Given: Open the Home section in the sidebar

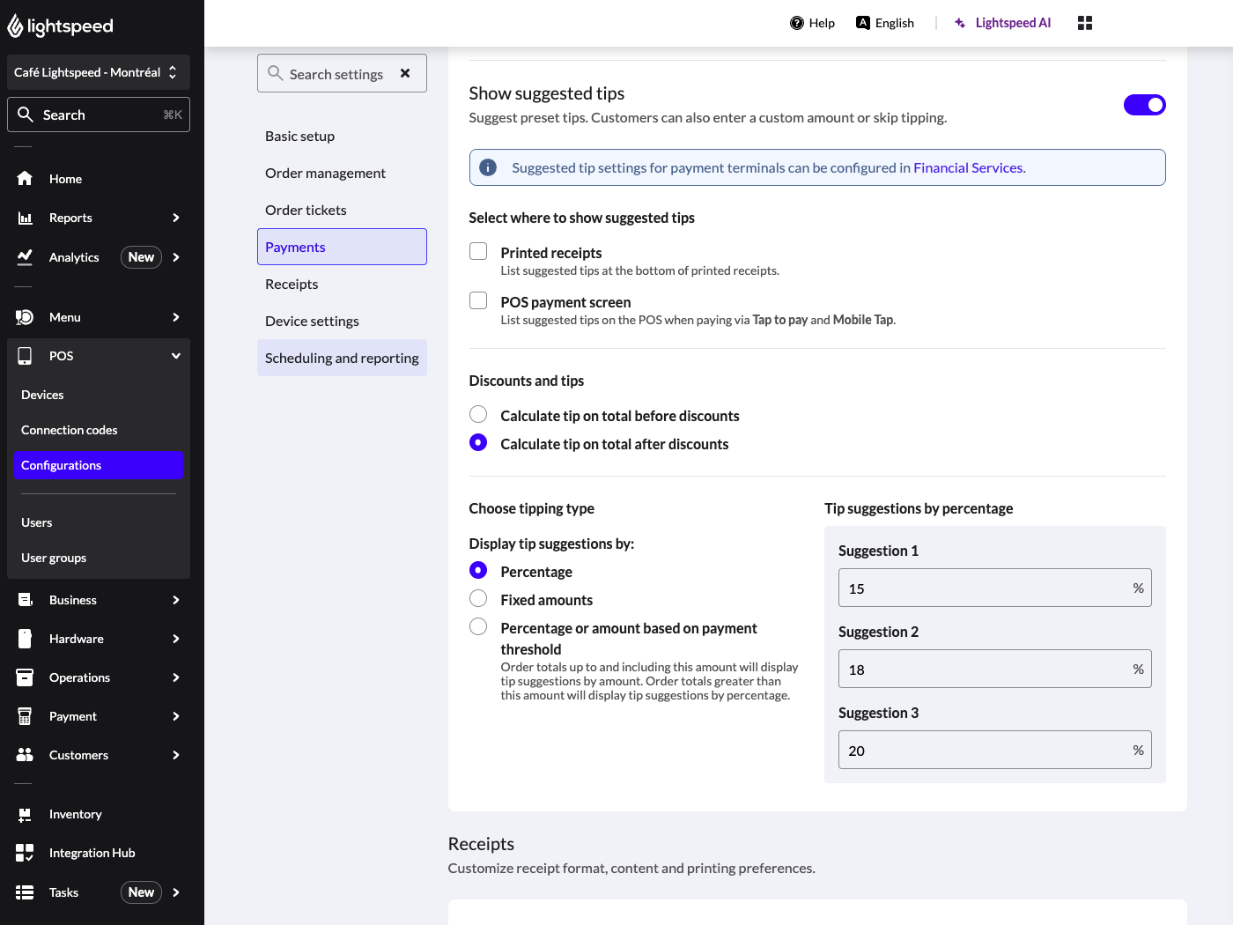Looking at the screenshot, I should 65,179.
